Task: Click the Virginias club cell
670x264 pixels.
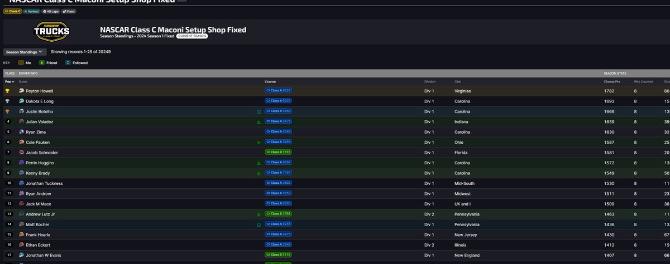Action: pyautogui.click(x=463, y=91)
